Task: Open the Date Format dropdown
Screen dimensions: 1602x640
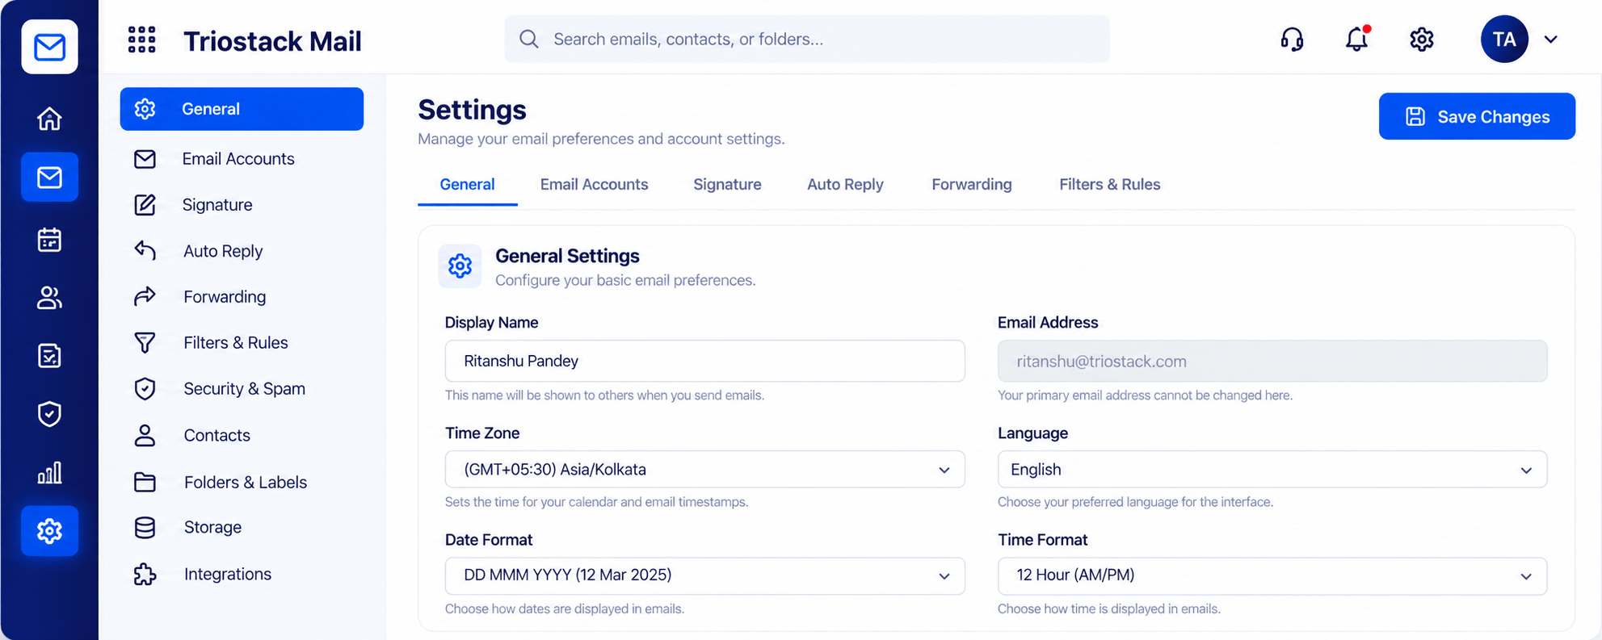Action: (x=704, y=575)
